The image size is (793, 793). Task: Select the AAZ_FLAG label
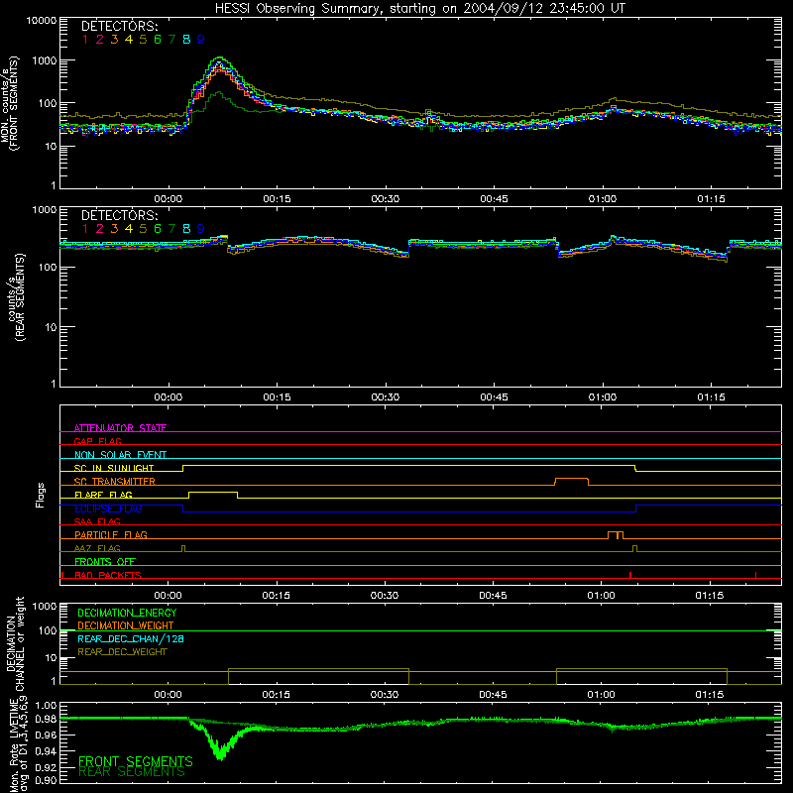click(97, 548)
